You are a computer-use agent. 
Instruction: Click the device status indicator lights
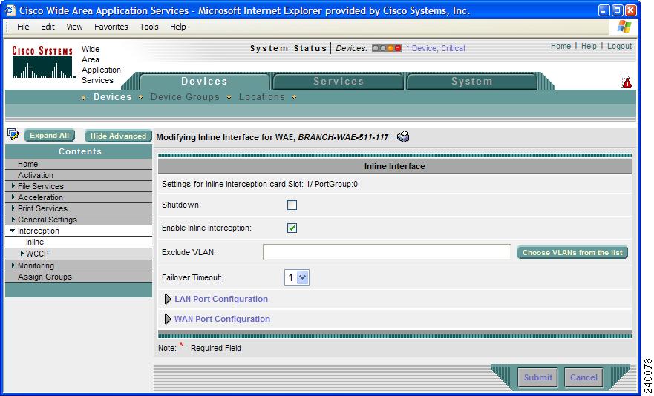[386, 48]
